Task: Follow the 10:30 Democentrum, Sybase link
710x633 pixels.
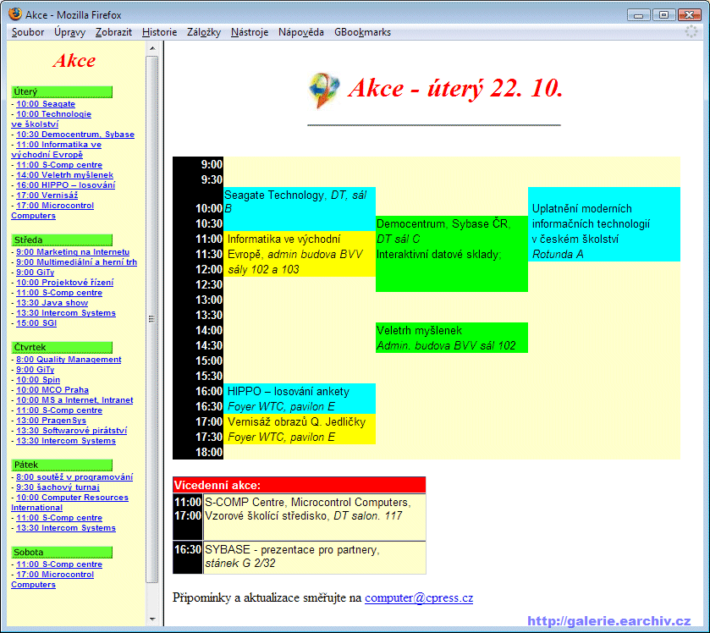Action: (x=75, y=134)
